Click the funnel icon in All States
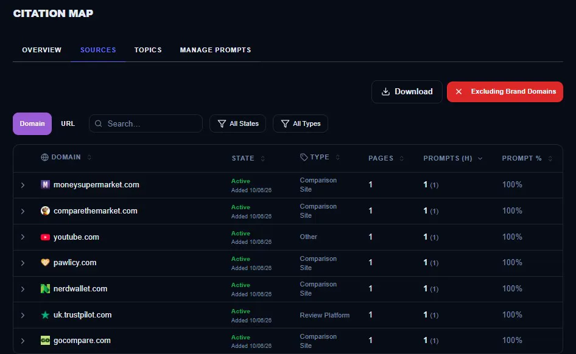 222,123
